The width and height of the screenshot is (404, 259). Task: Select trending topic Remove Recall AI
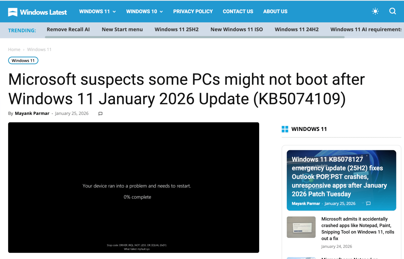(68, 29)
